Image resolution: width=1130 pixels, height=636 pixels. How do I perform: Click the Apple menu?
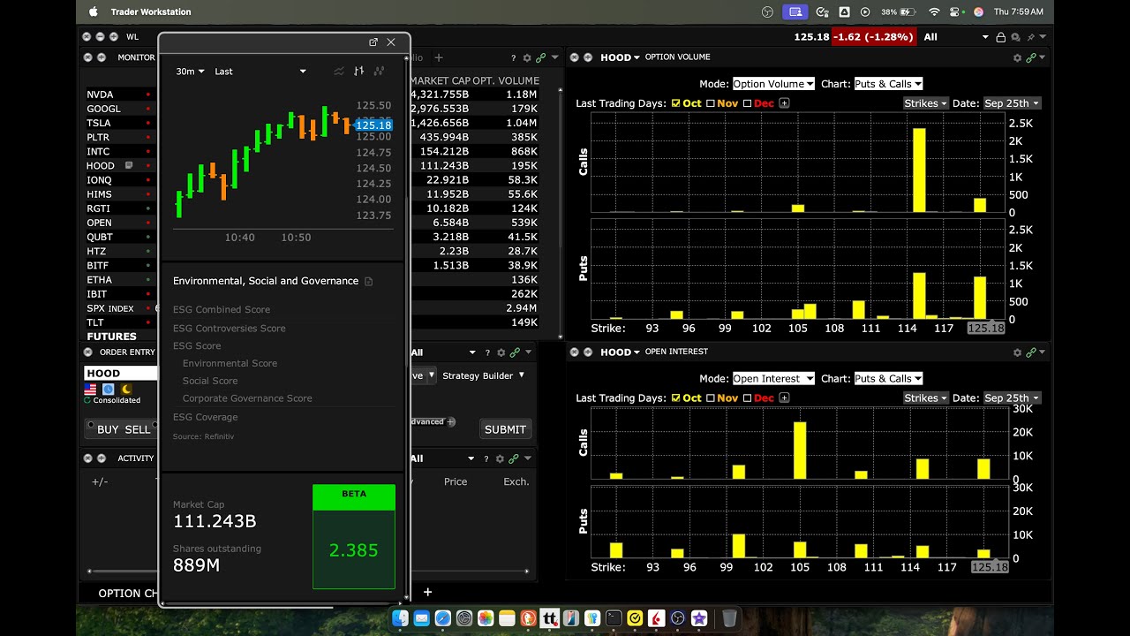(x=94, y=11)
